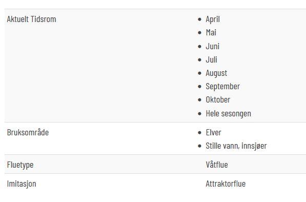Viewport: 306px width, 202px height.
Task: Select the Attraktorflue value
Action: pos(226,184)
